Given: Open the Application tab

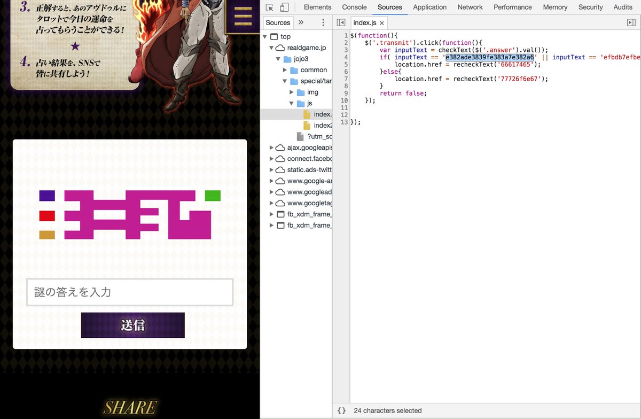Looking at the screenshot, I should (x=429, y=7).
